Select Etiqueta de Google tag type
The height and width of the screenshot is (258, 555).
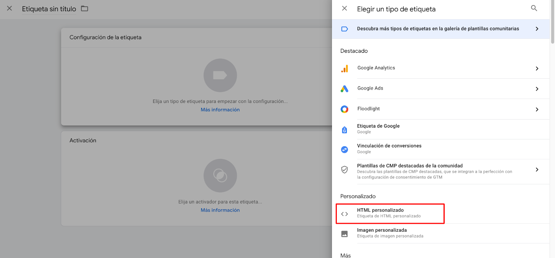(441, 129)
